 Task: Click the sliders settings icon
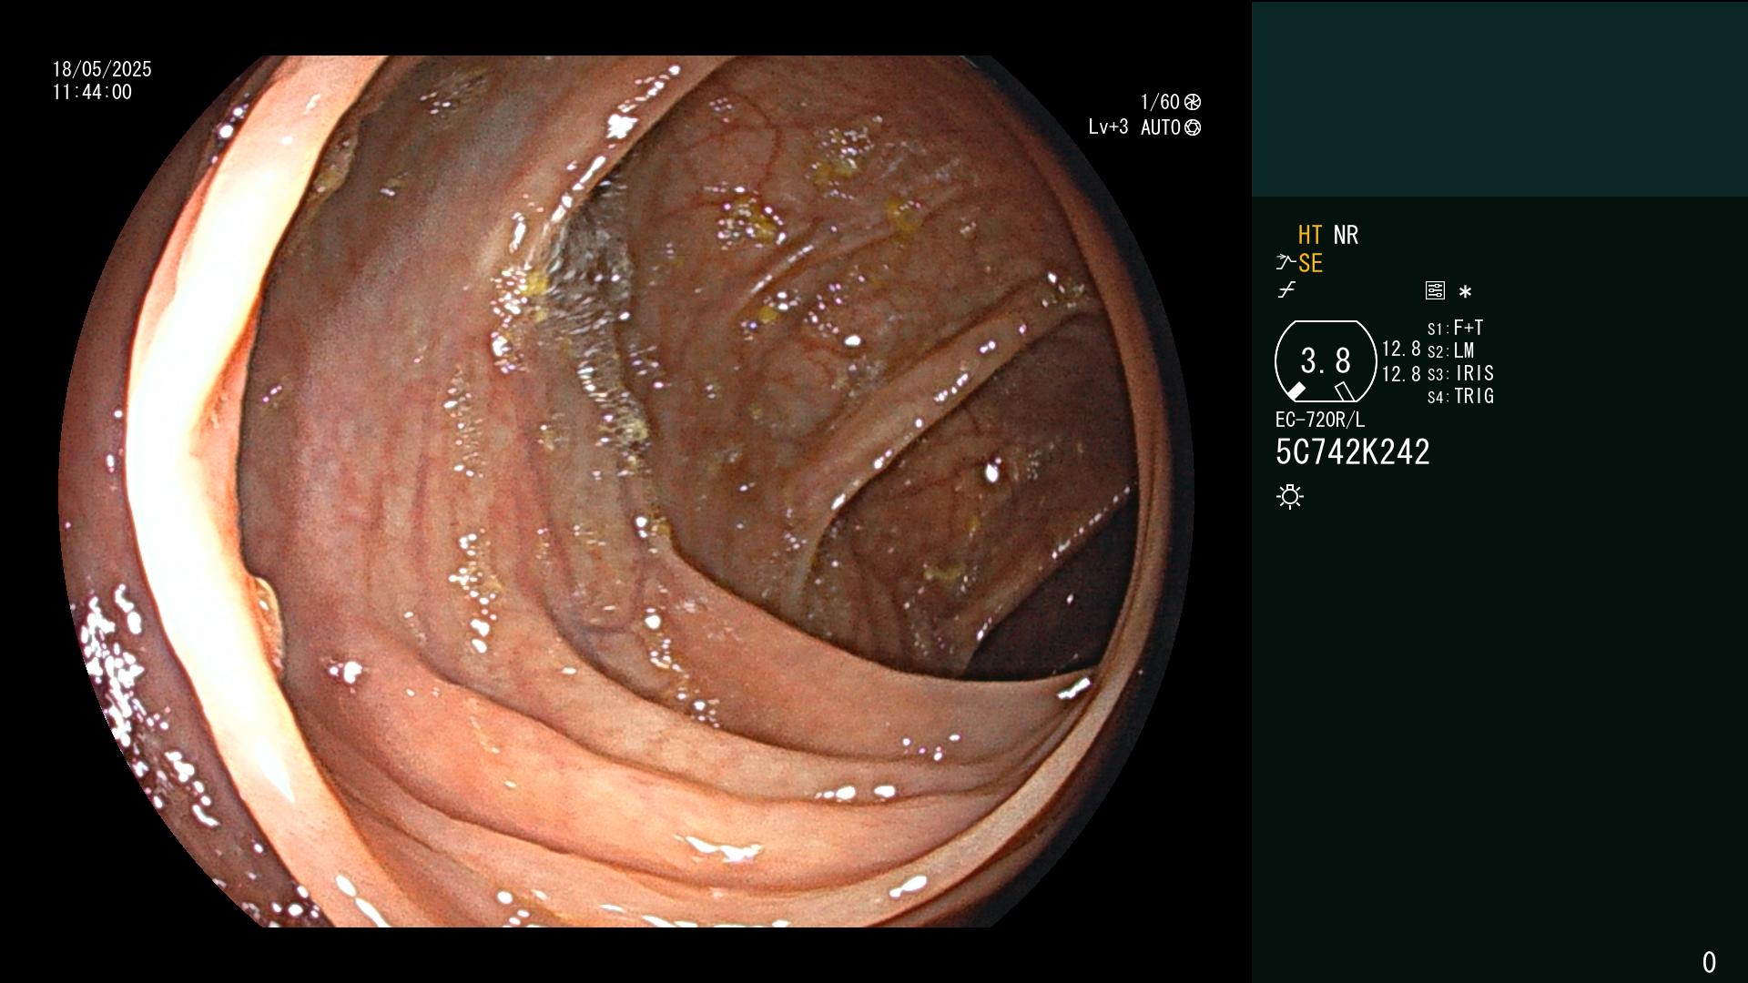click(1435, 290)
